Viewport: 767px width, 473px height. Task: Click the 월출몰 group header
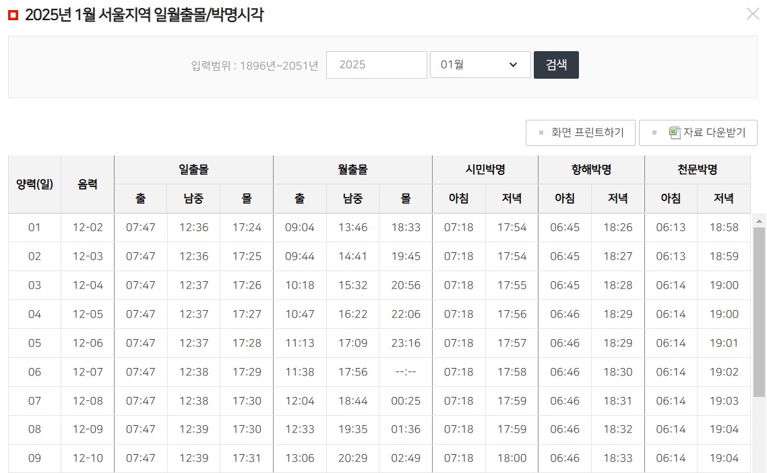[x=352, y=170]
